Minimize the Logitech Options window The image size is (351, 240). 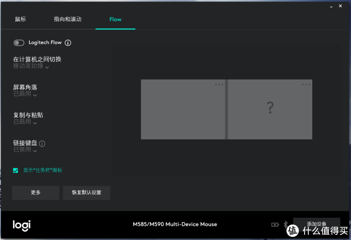pos(331,7)
